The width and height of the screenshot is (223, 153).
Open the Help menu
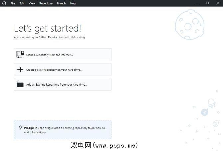click(x=73, y=3)
